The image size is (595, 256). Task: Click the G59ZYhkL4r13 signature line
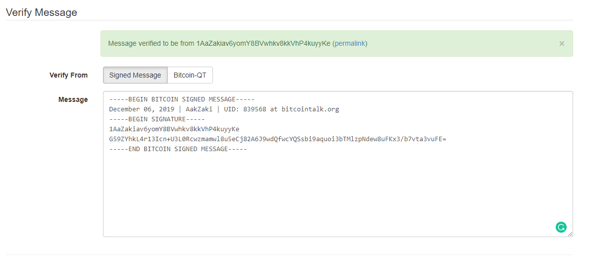click(278, 139)
